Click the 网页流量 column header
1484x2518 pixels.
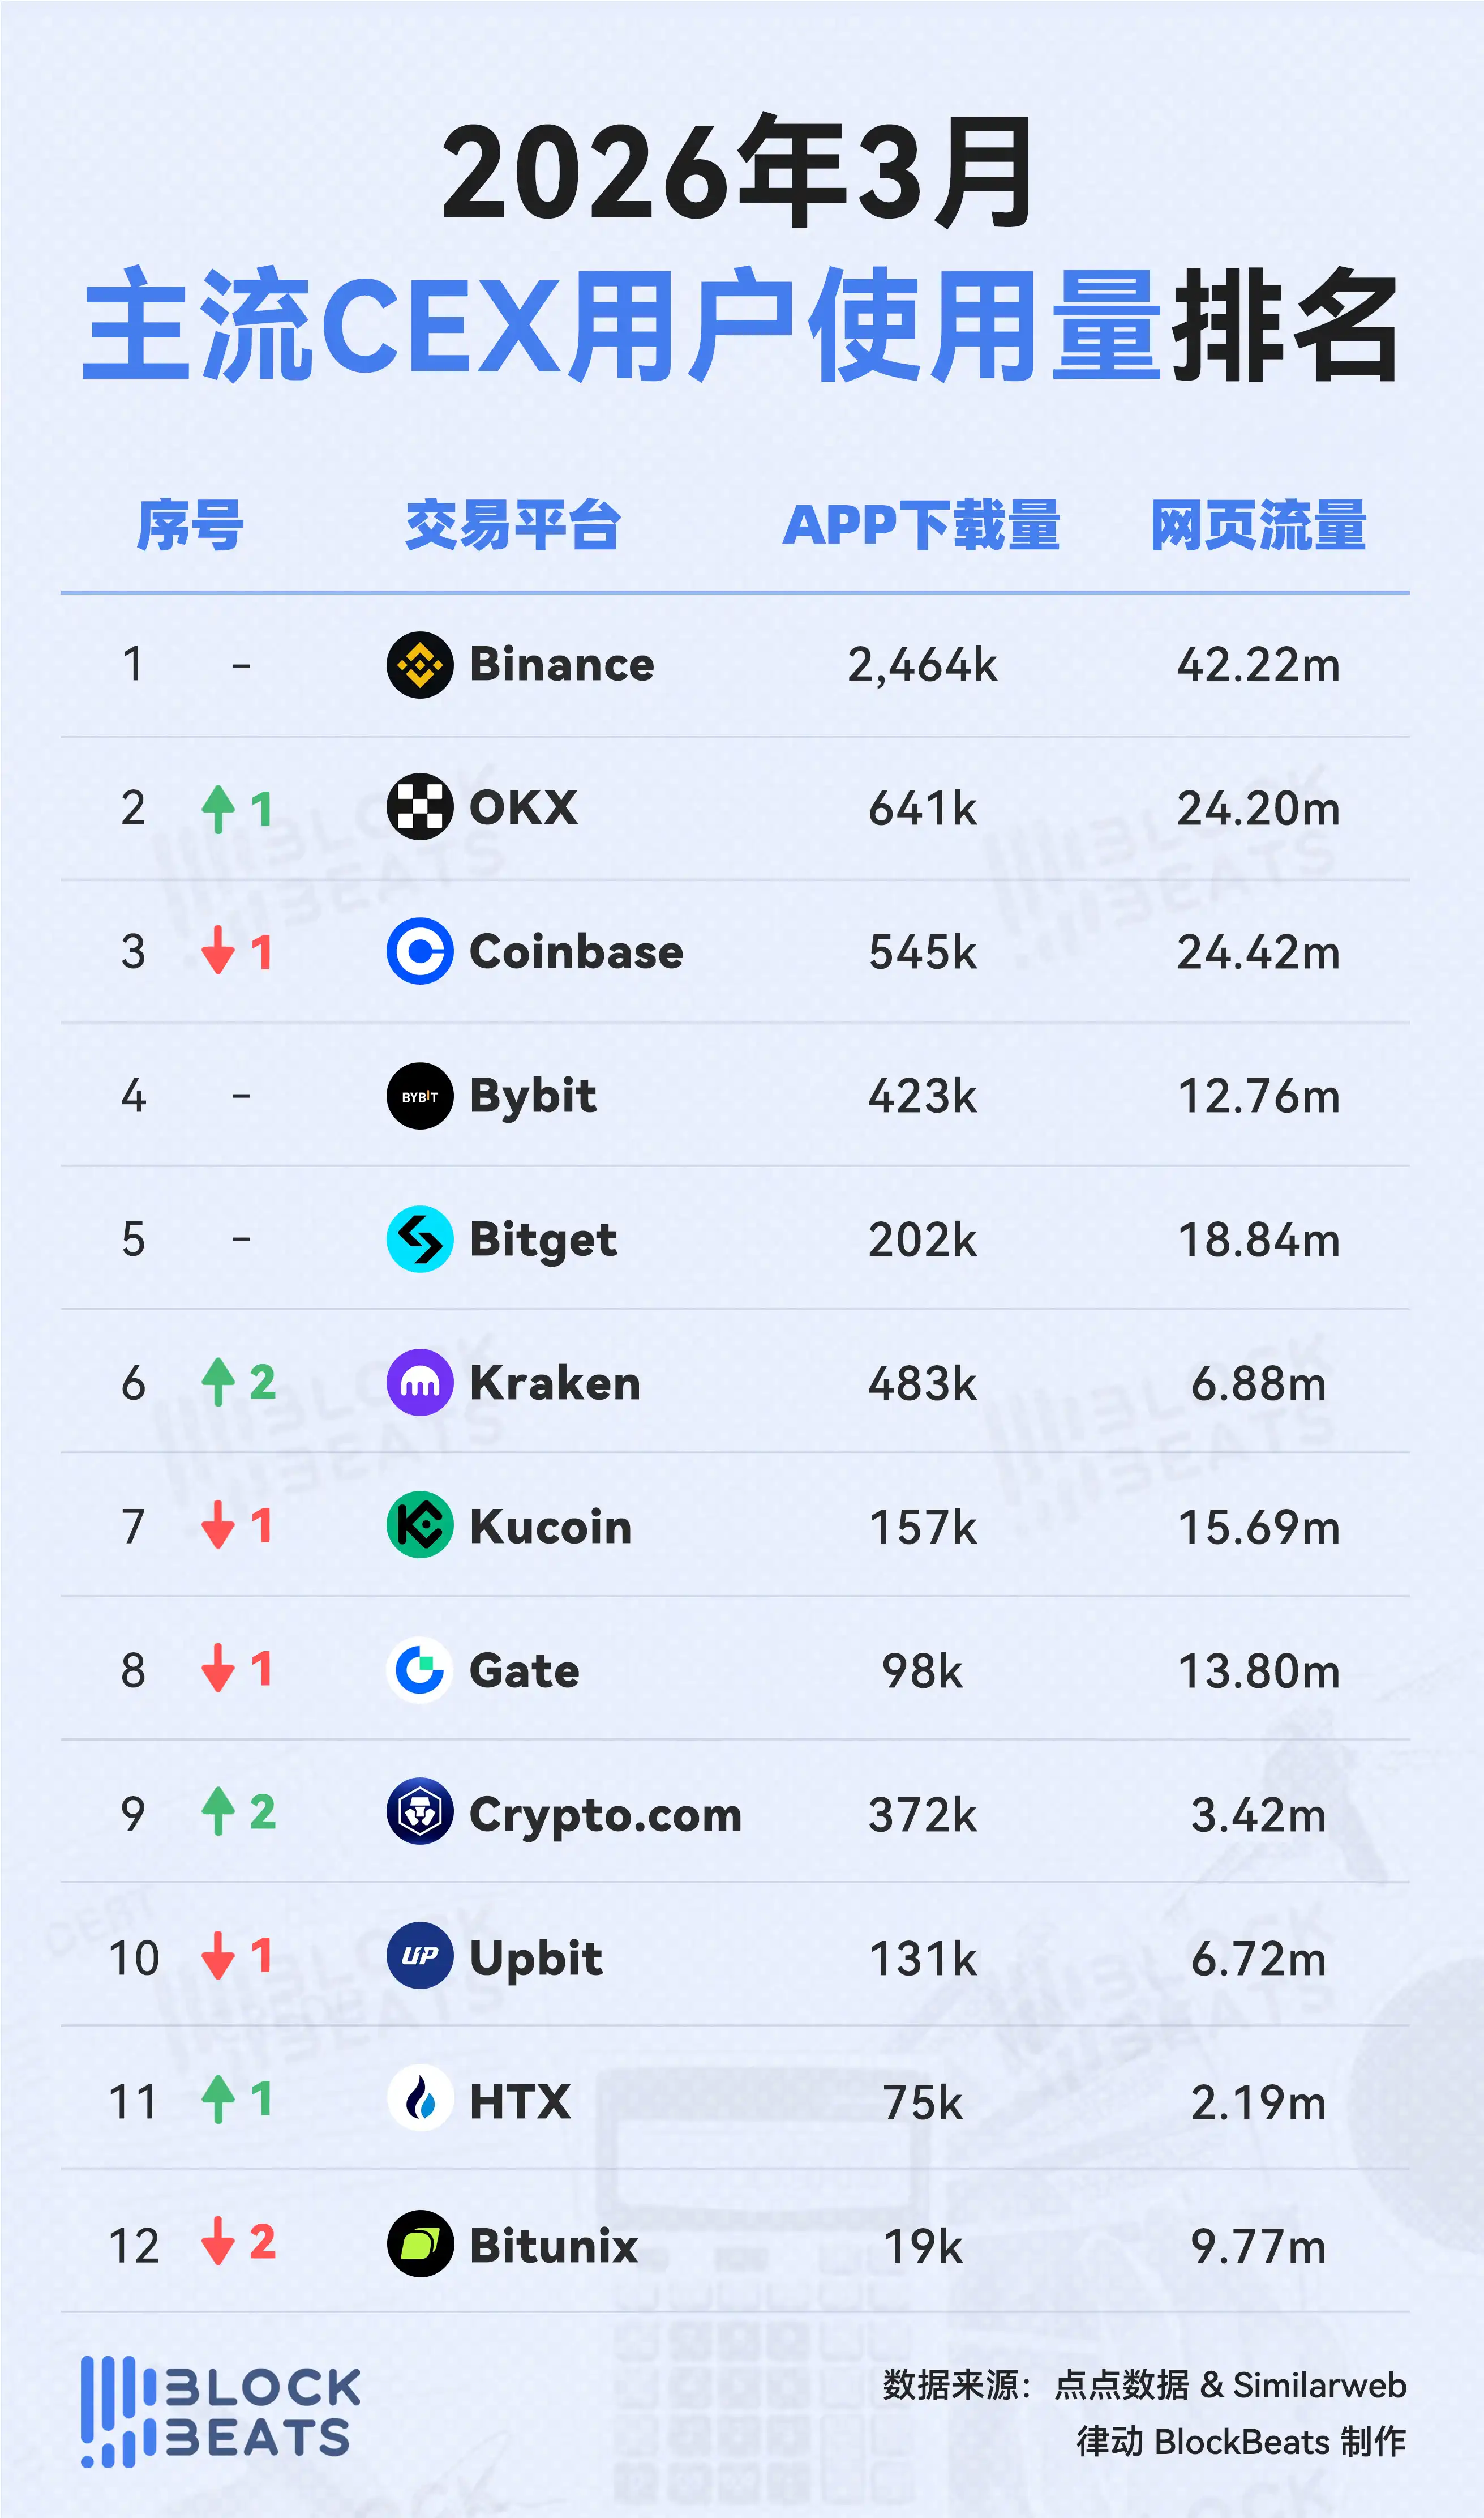point(1258,525)
